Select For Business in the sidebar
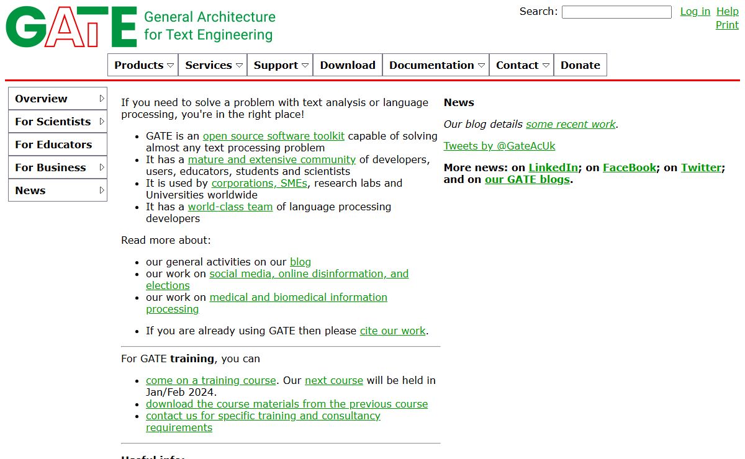Screen dimensions: 745x459 coord(58,167)
